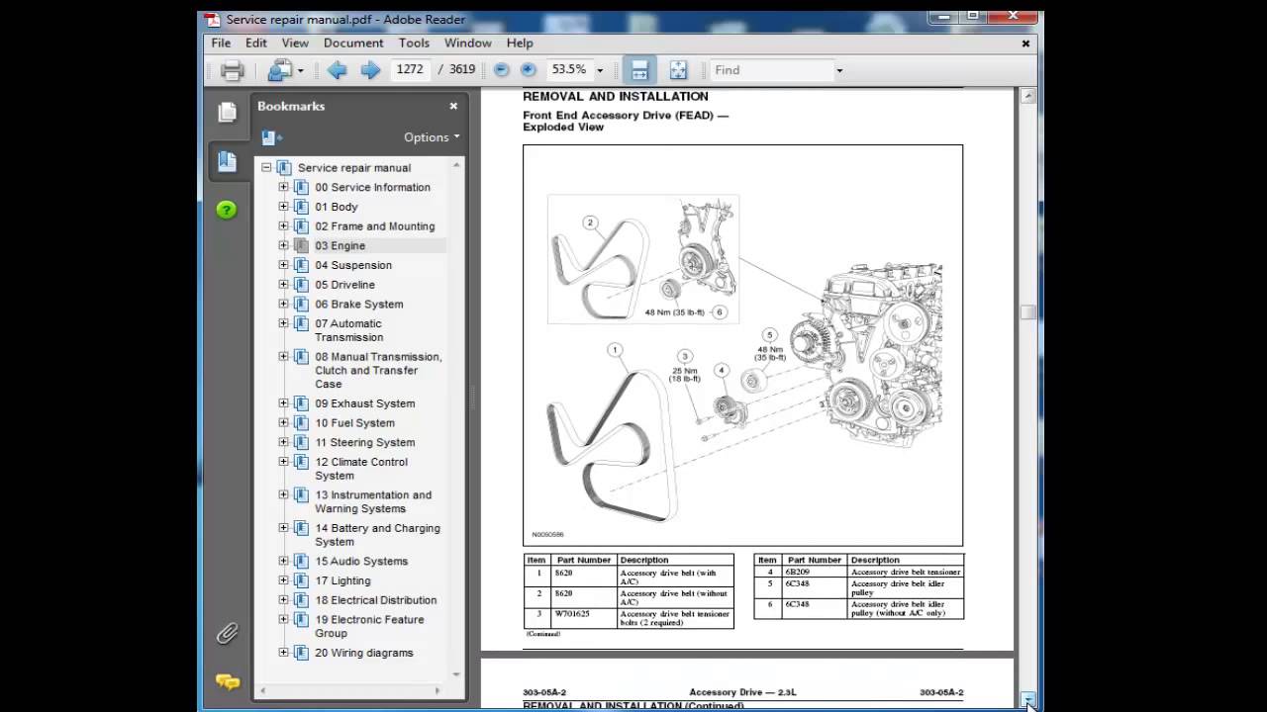Select the 19 Electronic Feature Group bookmark
Viewport: 1267px width, 712px height.
point(369,627)
